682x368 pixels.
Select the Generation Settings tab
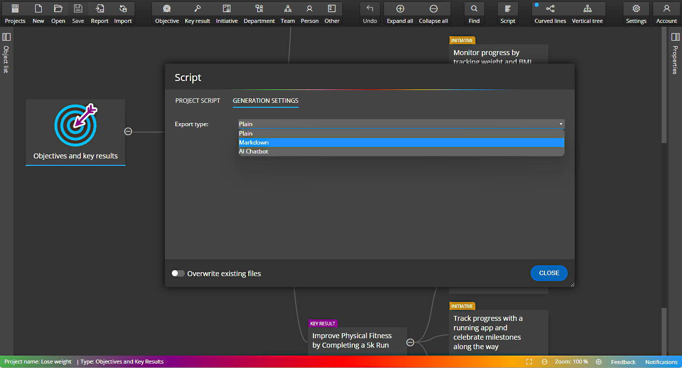(266, 101)
